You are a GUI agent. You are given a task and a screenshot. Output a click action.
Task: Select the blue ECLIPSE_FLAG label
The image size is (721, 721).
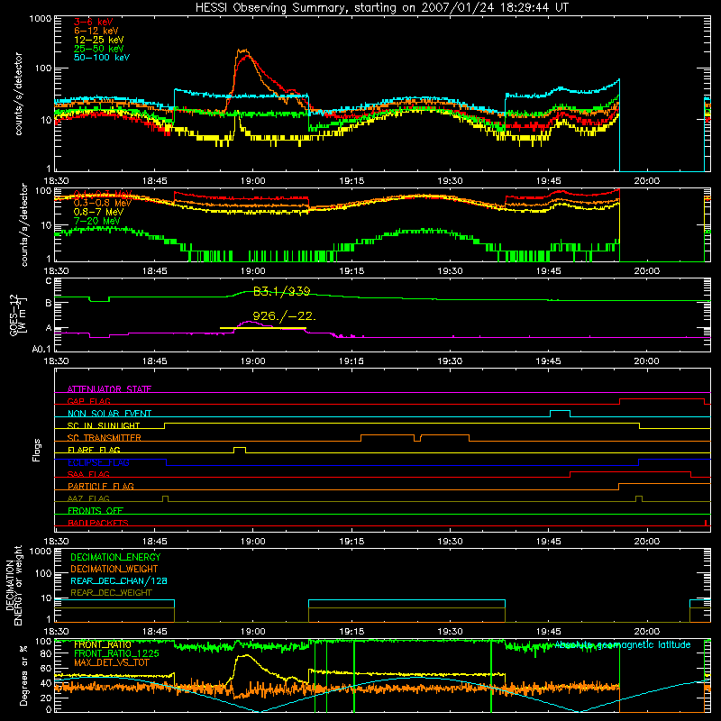(98, 462)
